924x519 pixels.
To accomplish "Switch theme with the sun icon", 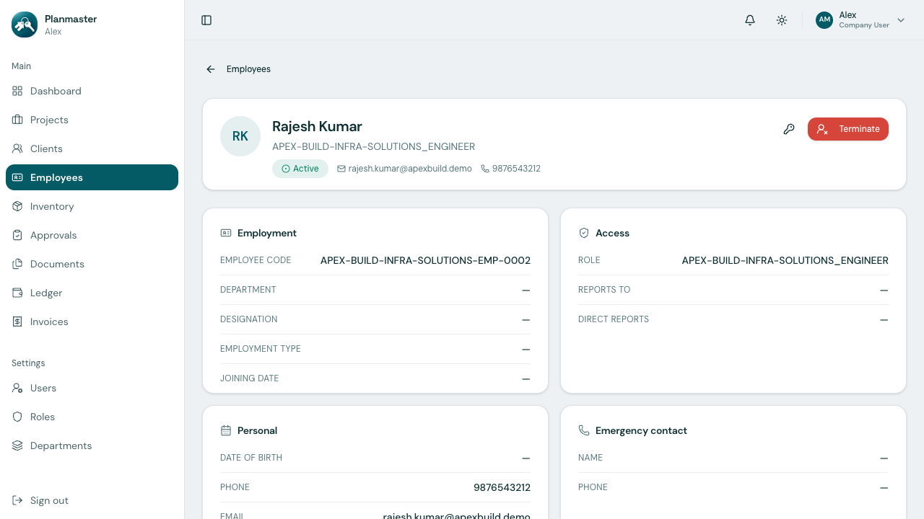I will tap(782, 20).
